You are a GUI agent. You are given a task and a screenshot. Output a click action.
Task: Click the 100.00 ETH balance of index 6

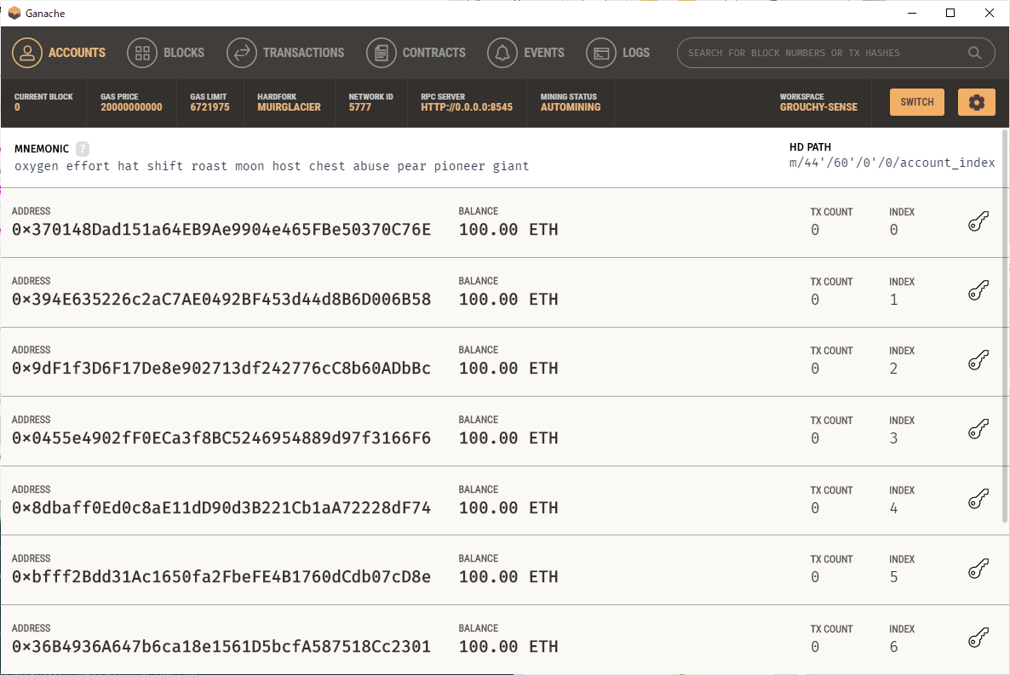[508, 647]
